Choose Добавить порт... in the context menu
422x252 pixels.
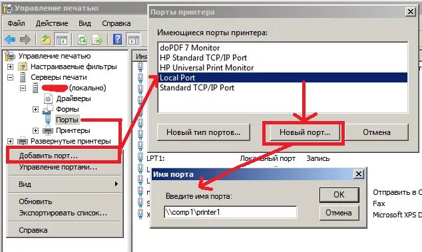click(x=64, y=156)
